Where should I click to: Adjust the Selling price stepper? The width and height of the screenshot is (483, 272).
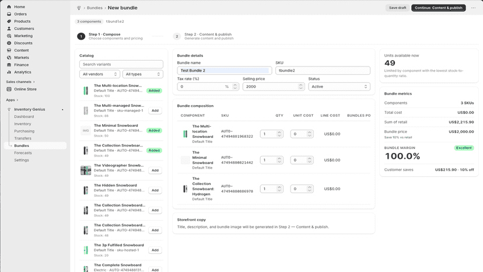pos(300,86)
